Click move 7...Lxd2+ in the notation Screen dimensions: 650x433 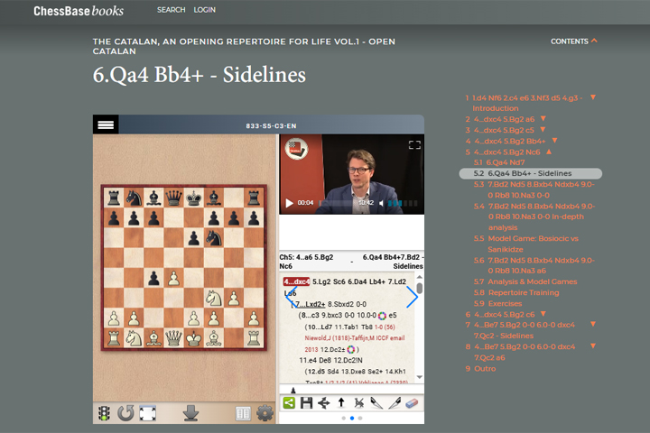click(x=310, y=304)
